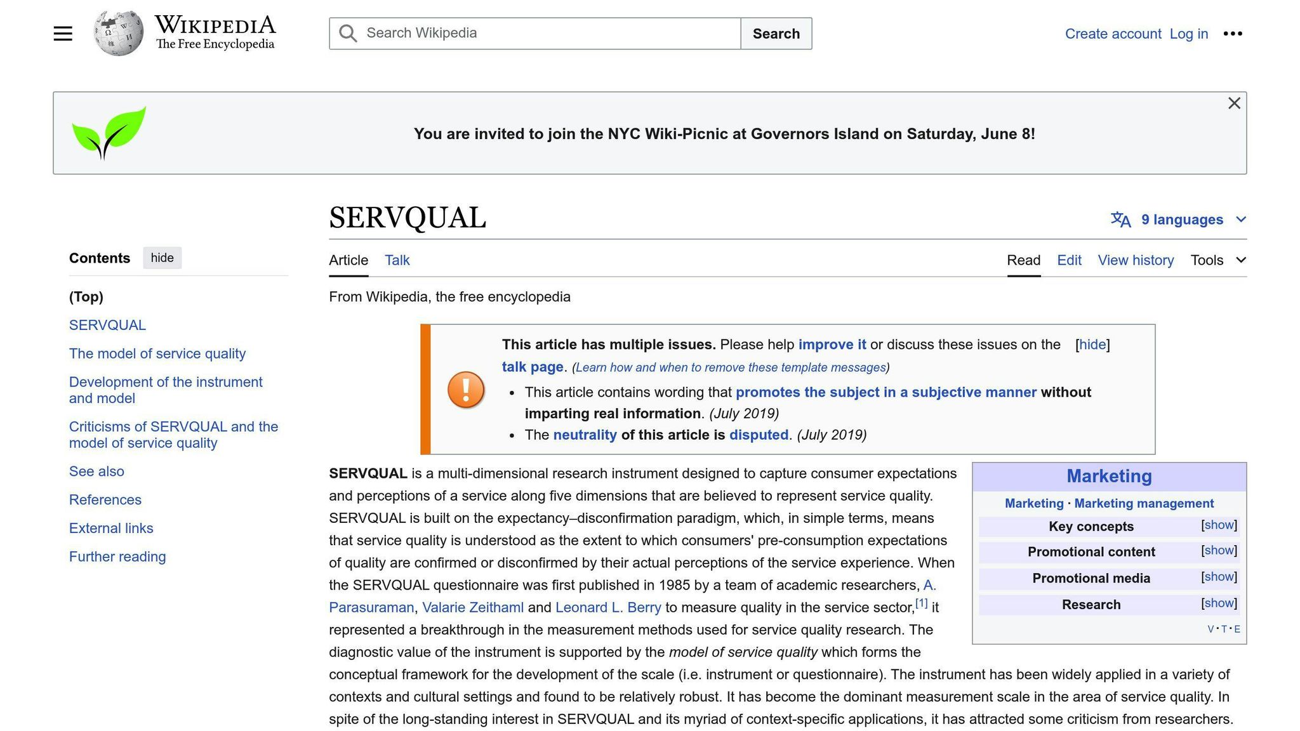Click 'Learn how and when to remove' link
This screenshot has height=731, width=1300.
(731, 367)
